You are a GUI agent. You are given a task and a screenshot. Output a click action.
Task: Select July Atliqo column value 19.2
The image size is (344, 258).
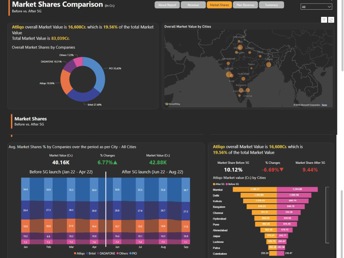coord(140,226)
